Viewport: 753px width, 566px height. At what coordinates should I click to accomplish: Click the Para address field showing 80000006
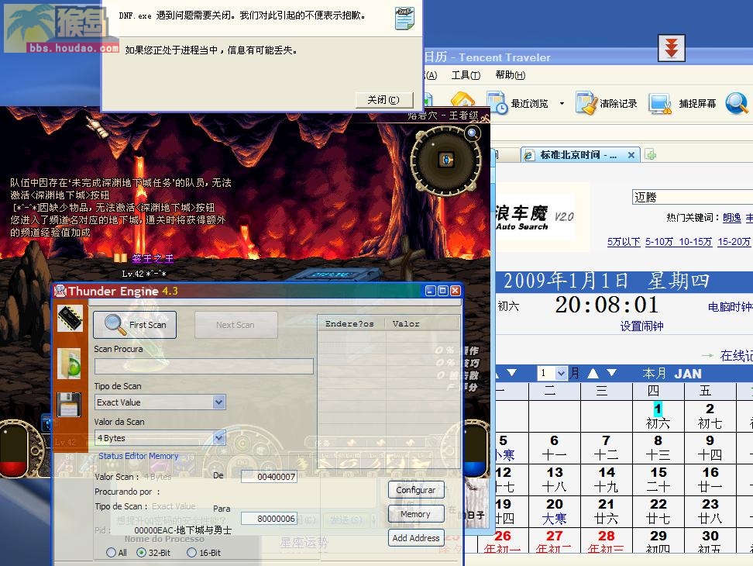(269, 519)
